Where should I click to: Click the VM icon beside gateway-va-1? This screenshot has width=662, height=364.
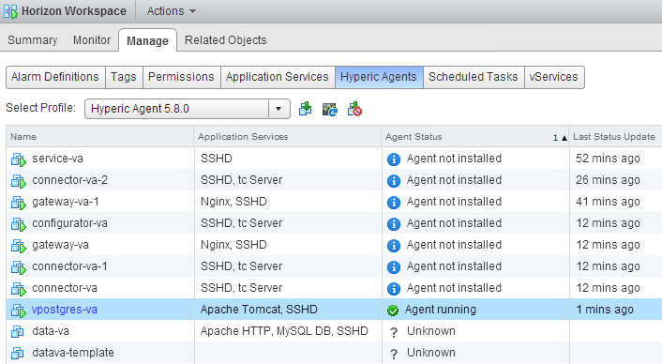18,203
